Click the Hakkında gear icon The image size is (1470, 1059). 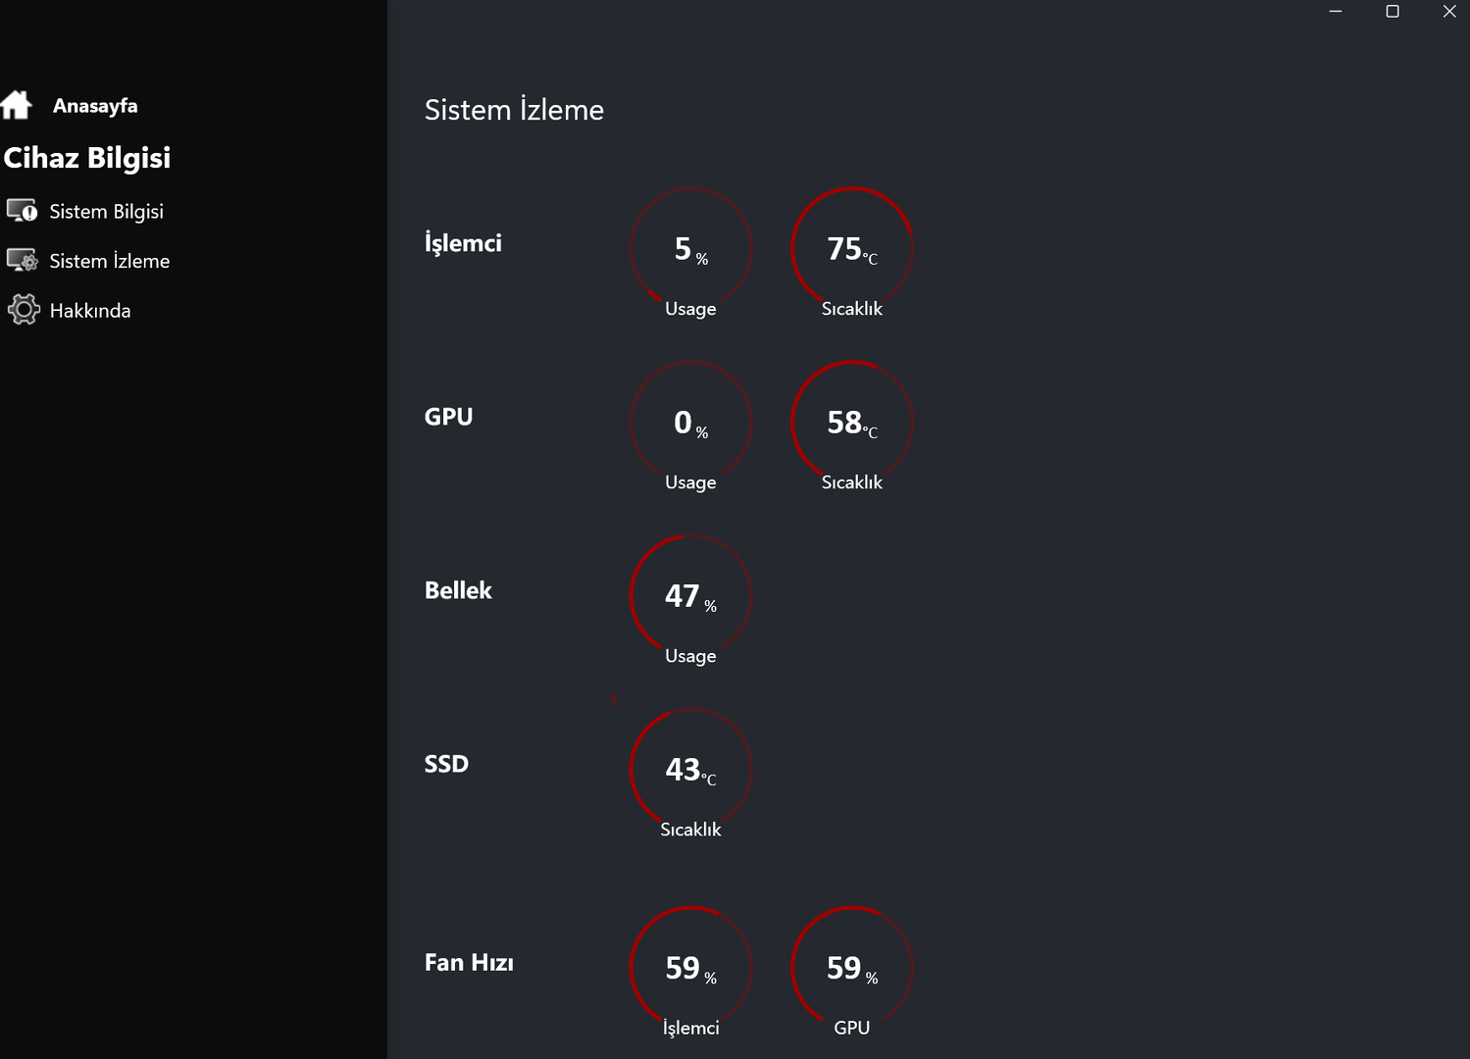click(x=23, y=310)
